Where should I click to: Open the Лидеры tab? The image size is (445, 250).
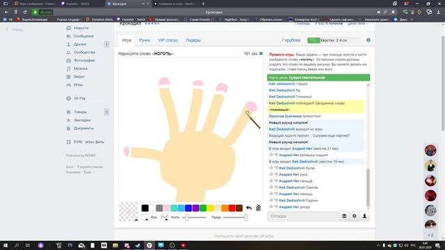click(x=193, y=40)
